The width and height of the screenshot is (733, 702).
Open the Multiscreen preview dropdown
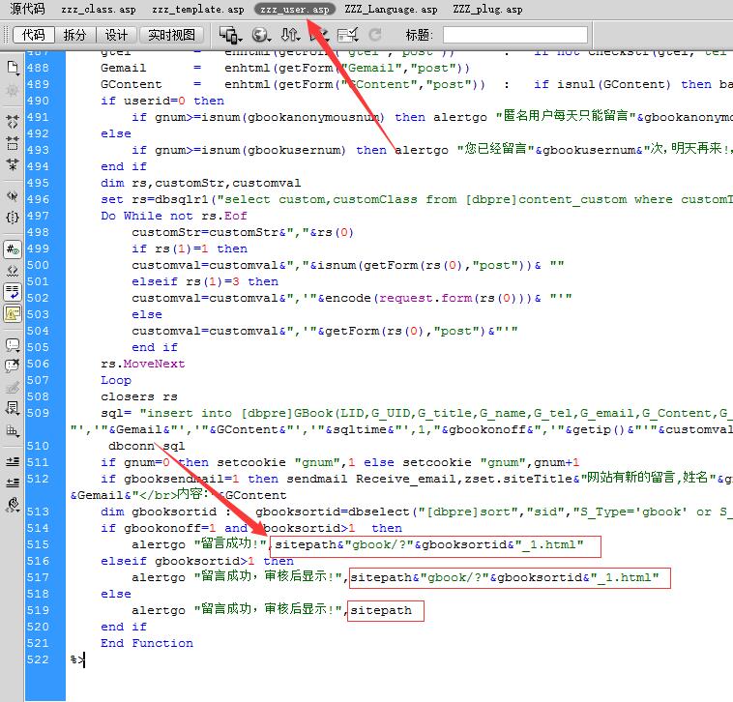pos(231,36)
